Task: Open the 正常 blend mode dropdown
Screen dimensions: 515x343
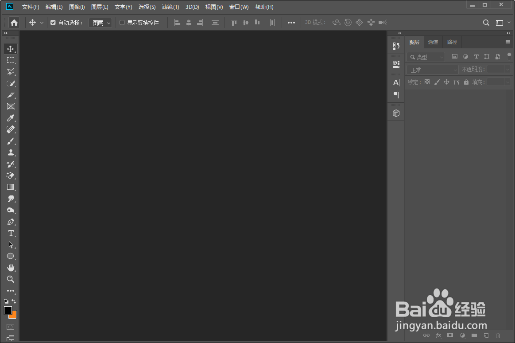Action: coord(433,70)
